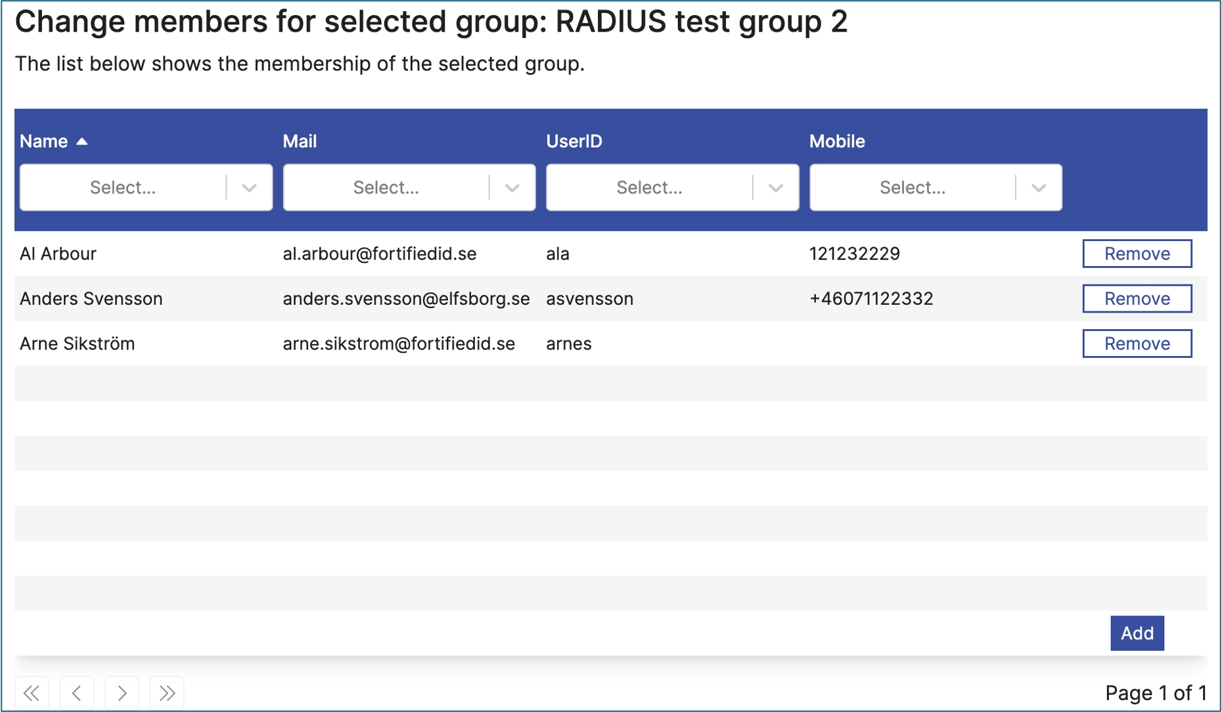Click the asvensson UserID cell
1222x712 pixels.
tap(589, 299)
